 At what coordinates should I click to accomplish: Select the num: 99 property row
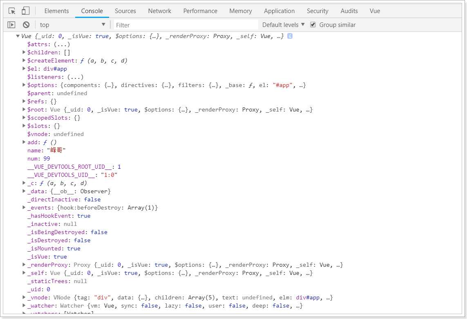pos(39,159)
